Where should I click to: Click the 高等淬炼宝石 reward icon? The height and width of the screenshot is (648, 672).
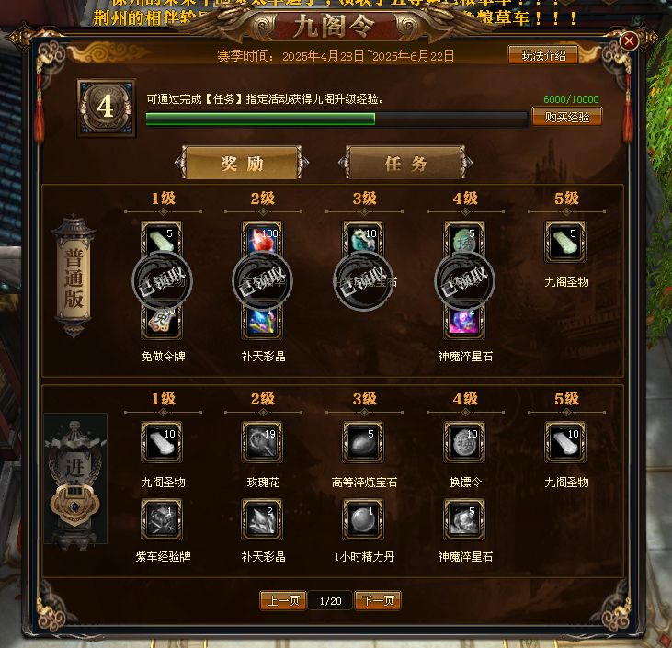(363, 442)
